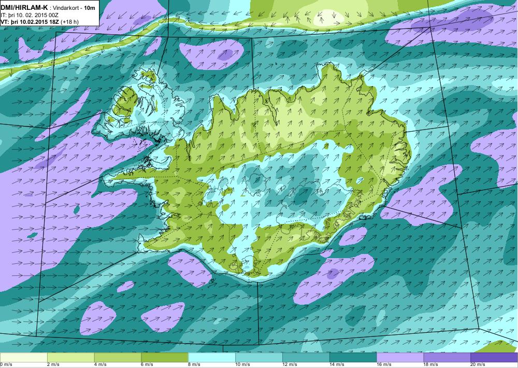The image size is (518, 368).
Task: Select the '16 m/s' legend label
Action: click(x=384, y=365)
